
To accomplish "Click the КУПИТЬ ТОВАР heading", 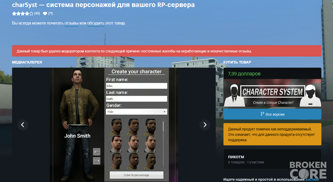I will click(x=237, y=62).
